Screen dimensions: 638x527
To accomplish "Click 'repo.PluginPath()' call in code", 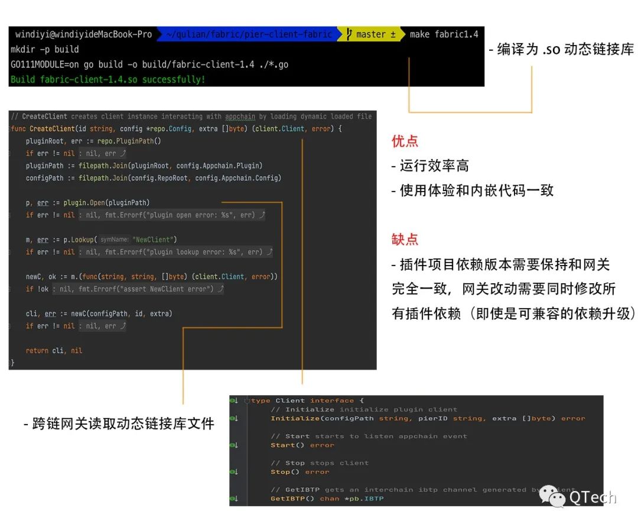I will pos(129,141).
